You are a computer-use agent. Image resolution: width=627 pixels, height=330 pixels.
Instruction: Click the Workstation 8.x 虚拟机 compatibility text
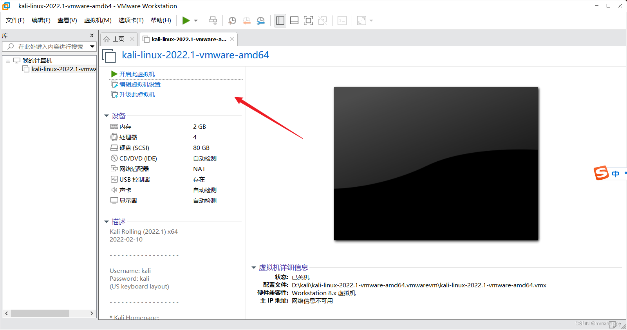(324, 293)
